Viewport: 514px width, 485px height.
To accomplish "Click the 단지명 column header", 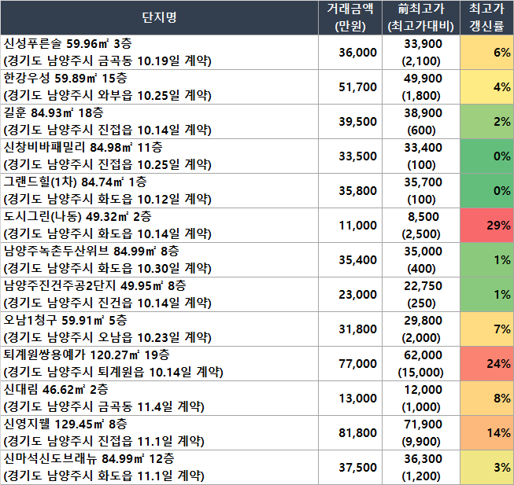I will (159, 17).
